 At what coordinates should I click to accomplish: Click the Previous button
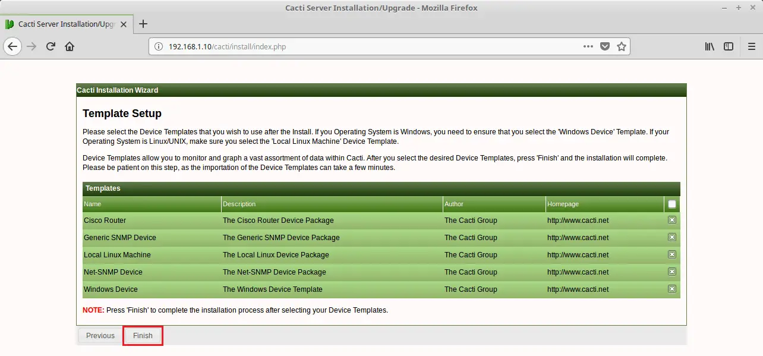[100, 336]
